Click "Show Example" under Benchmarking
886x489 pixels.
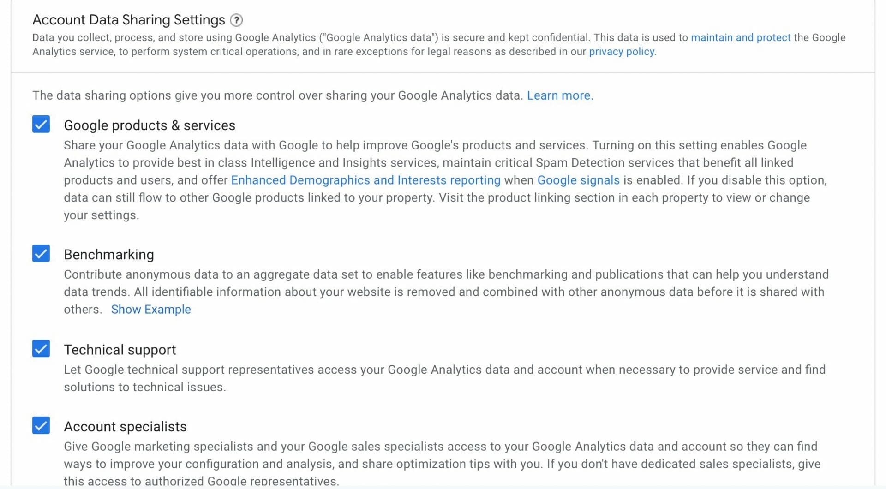[x=151, y=309]
